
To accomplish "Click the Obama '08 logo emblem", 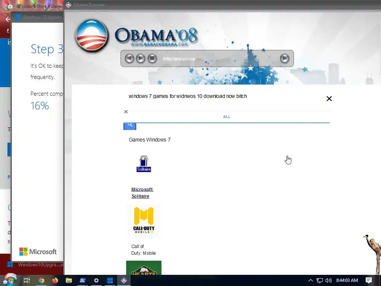I will coord(92,35).
